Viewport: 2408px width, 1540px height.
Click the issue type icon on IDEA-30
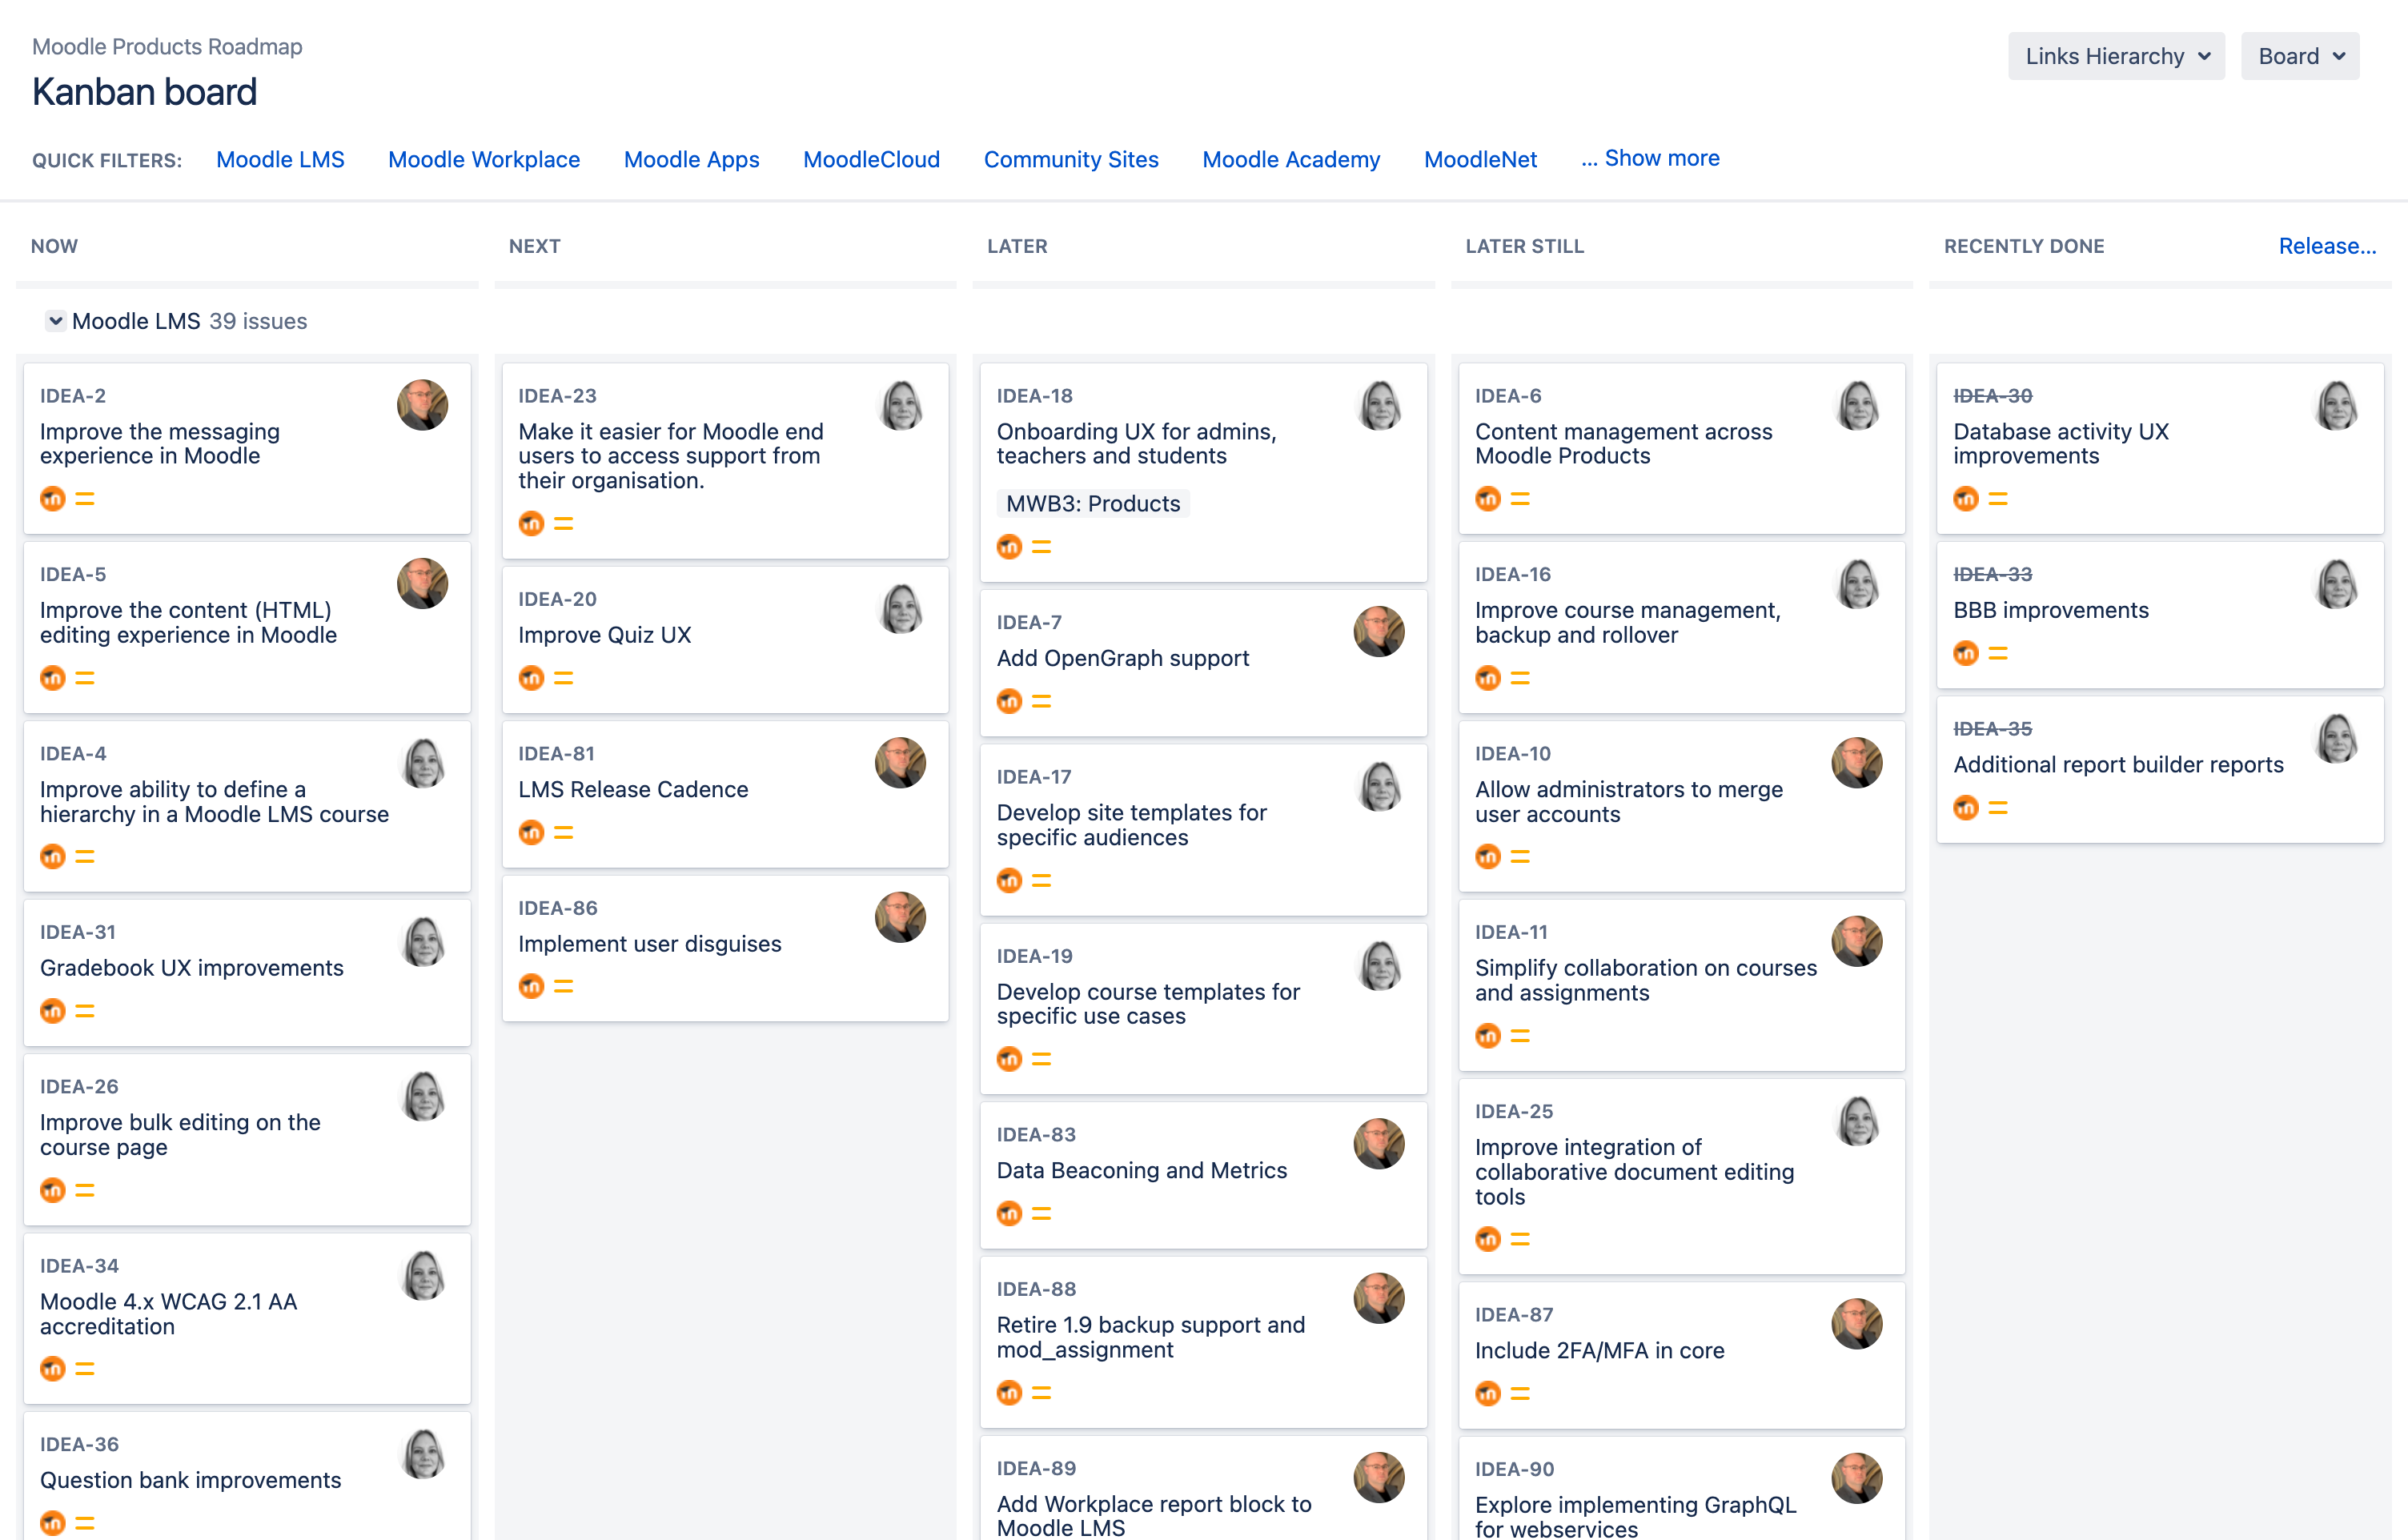pos(1966,499)
